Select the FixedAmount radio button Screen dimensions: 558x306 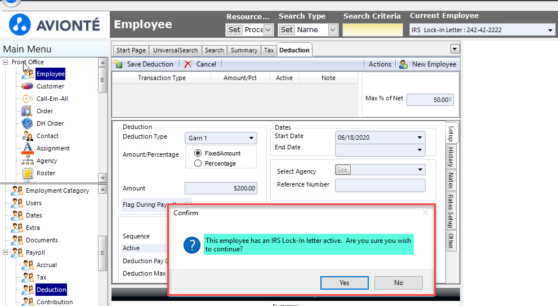198,153
